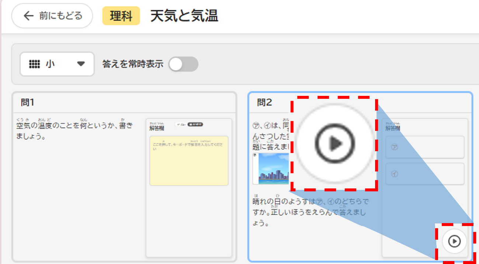Screen dimensions: 479x264
Task: Click the 前にもどる back button
Action: tap(52, 16)
